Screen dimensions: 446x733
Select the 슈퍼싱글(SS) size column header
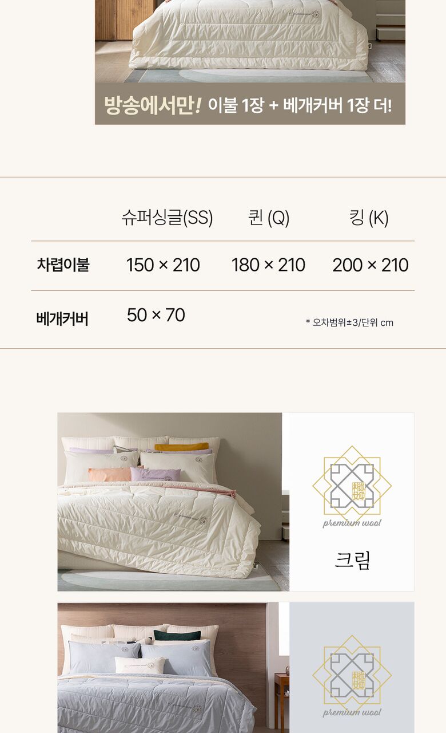pos(167,218)
